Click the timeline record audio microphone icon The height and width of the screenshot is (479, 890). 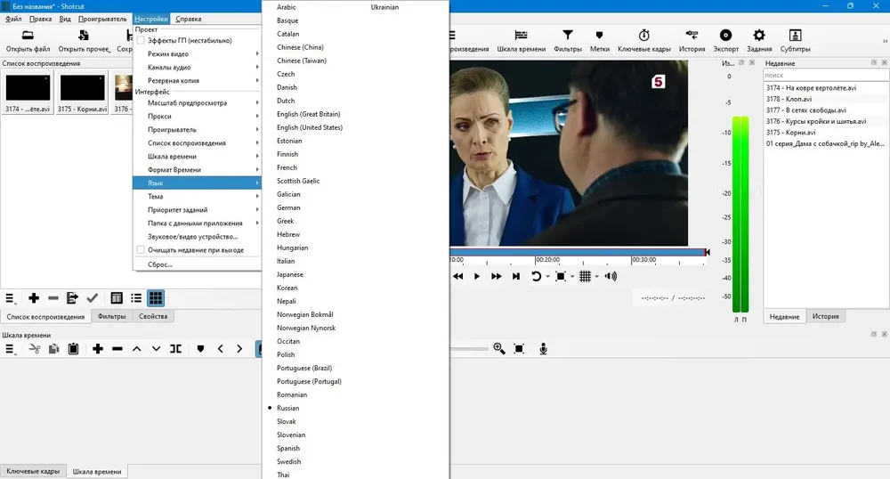543,348
